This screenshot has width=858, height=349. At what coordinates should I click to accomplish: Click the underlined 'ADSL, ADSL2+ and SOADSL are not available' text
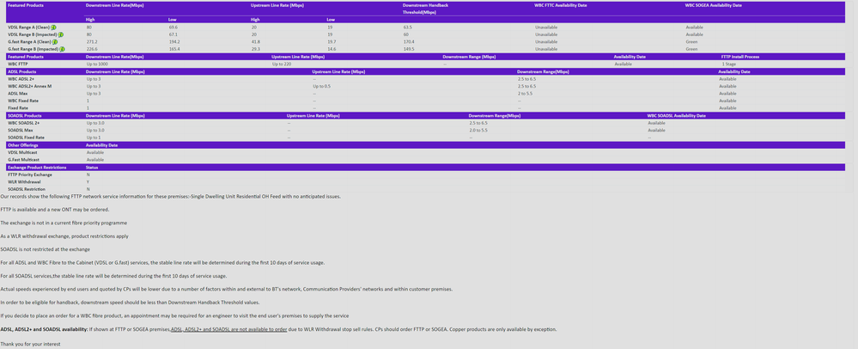pos(228,329)
